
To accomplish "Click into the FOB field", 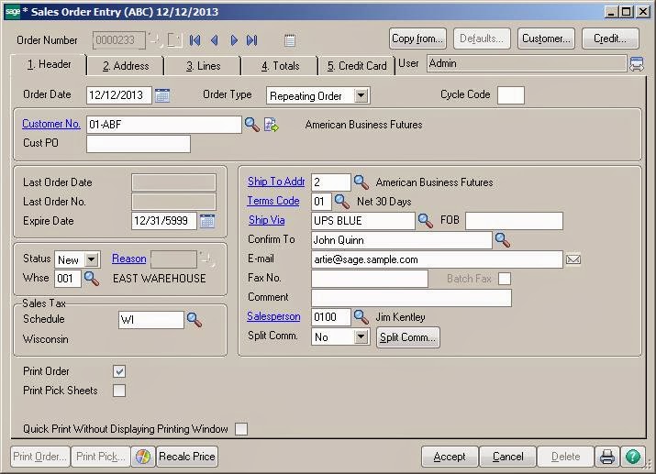I will 514,221.
